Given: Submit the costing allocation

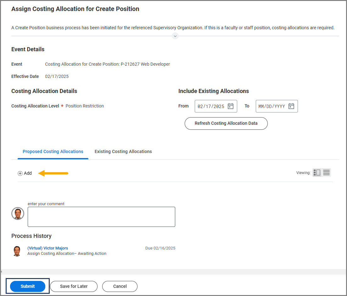Looking at the screenshot, I should [28, 286].
